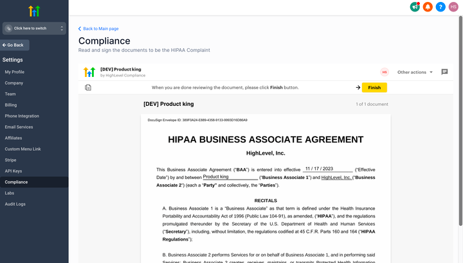Image resolution: width=463 pixels, height=263 pixels.
Task: Click the by HighLevel Compliance subtitle
Action: pyautogui.click(x=123, y=76)
